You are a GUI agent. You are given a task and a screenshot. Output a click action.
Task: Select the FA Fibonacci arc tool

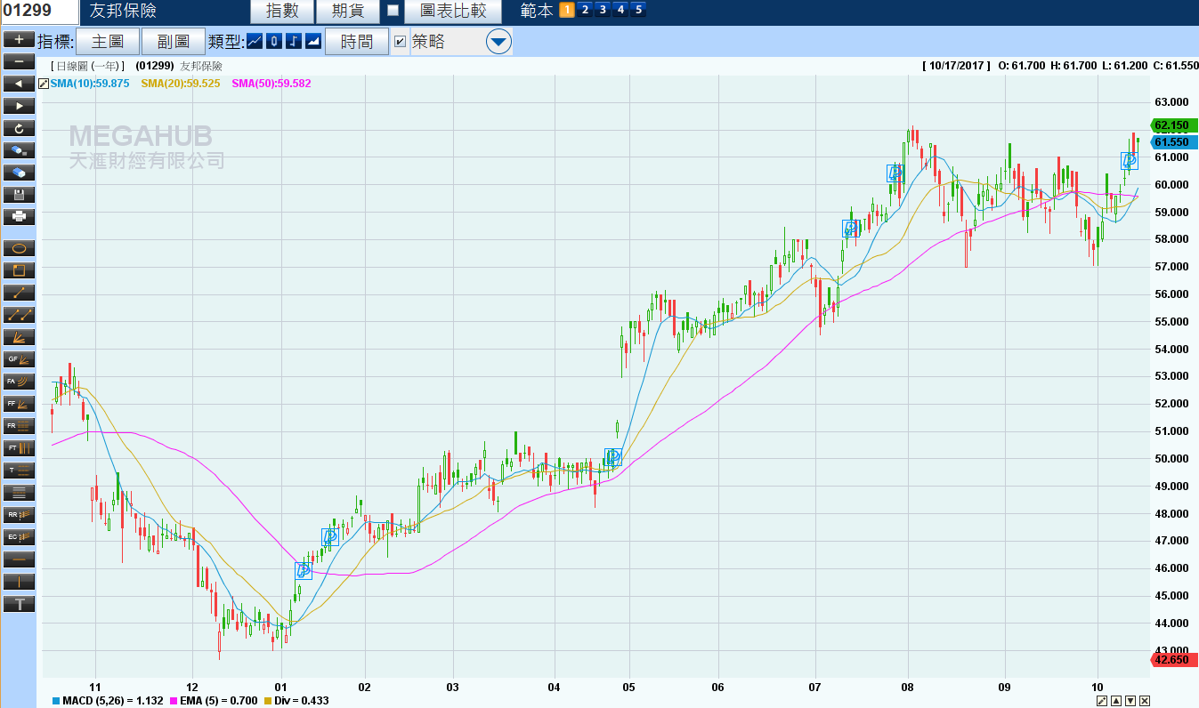pyautogui.click(x=20, y=382)
